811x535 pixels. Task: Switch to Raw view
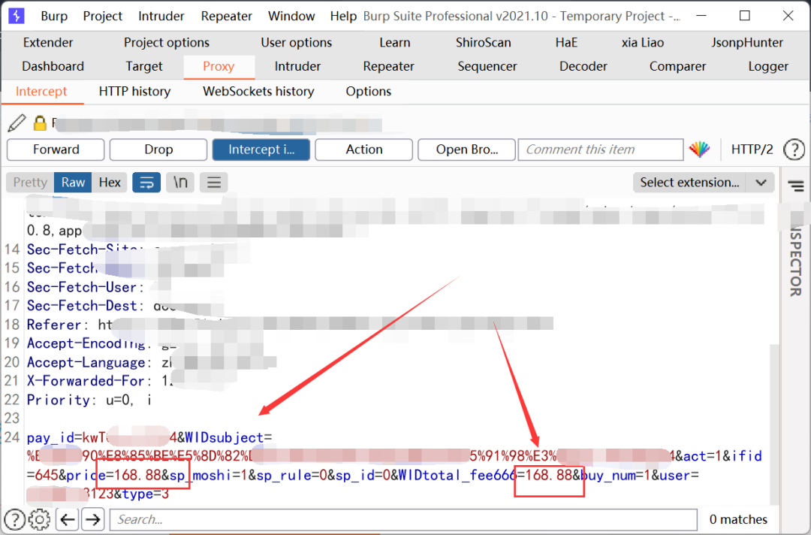click(x=73, y=183)
